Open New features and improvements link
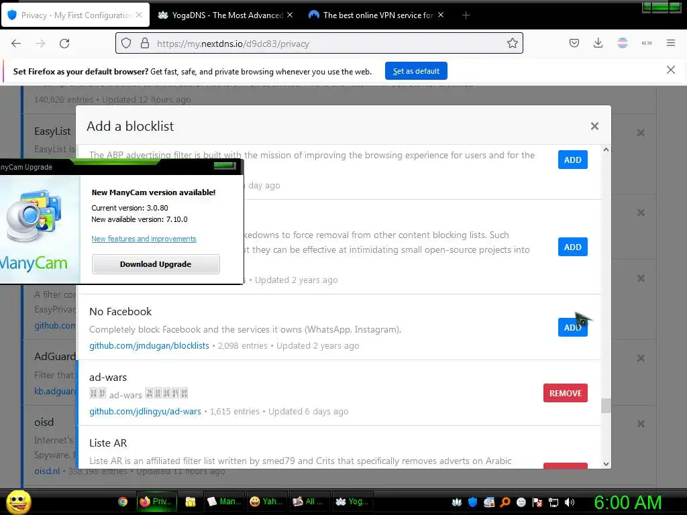687x515 pixels. [144, 239]
